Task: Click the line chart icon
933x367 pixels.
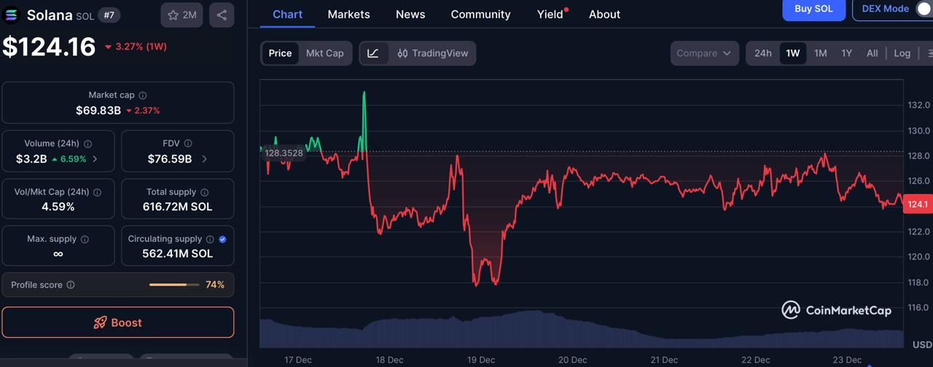Action: 373,53
